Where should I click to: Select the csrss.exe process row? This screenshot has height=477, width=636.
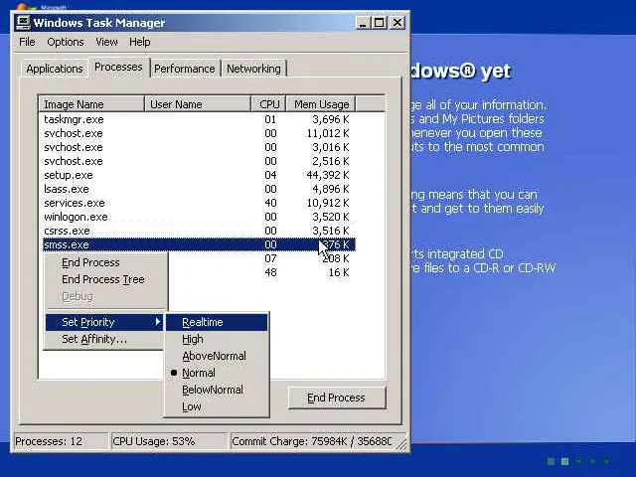coord(199,231)
